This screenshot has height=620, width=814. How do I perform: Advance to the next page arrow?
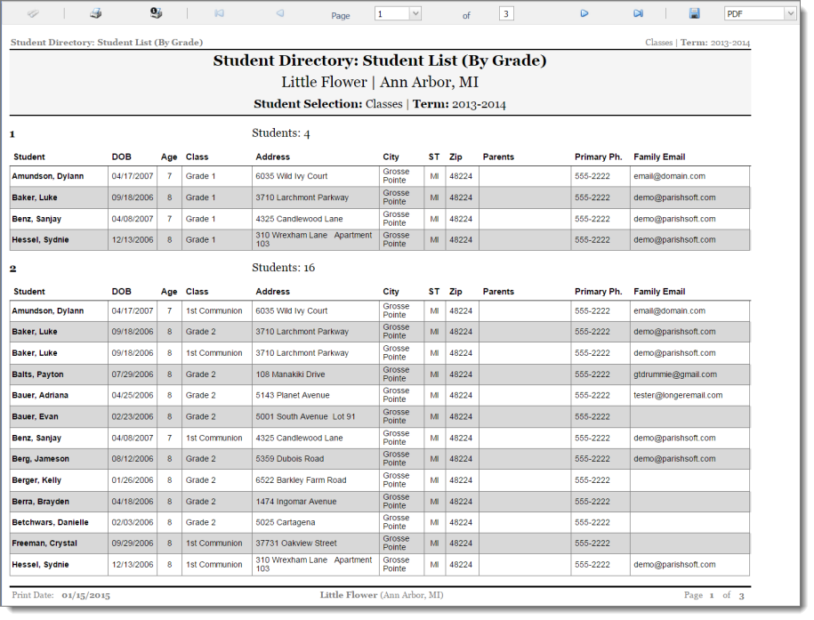(584, 13)
